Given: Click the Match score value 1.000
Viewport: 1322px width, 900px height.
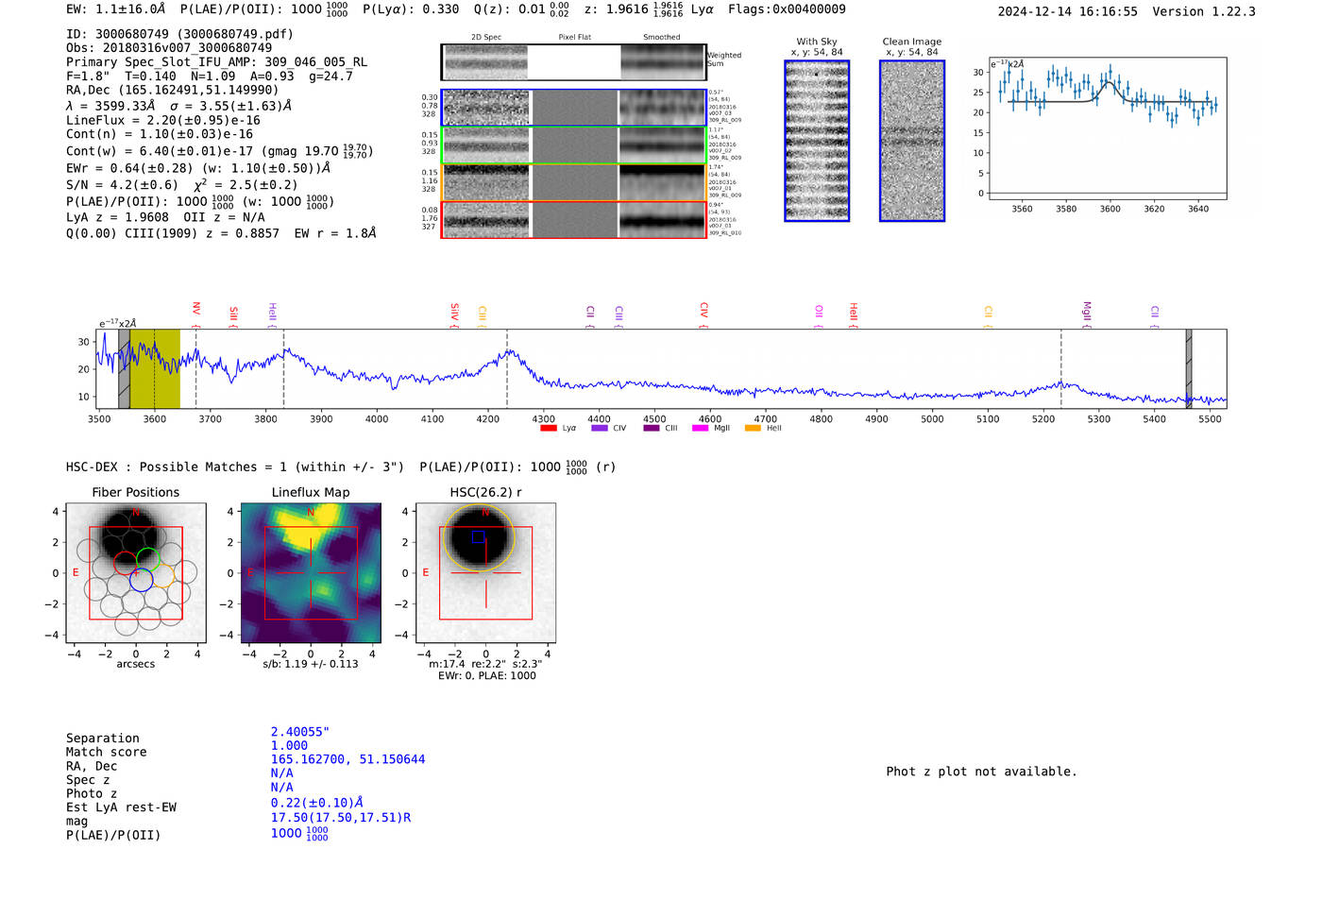Looking at the screenshot, I should (289, 746).
